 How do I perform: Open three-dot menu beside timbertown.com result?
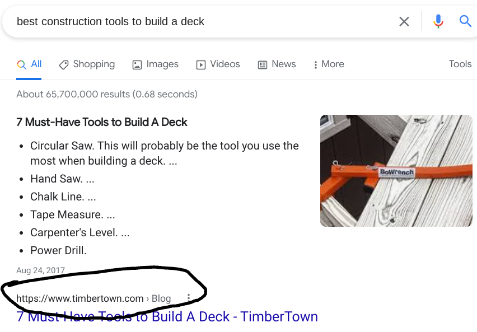click(x=189, y=298)
